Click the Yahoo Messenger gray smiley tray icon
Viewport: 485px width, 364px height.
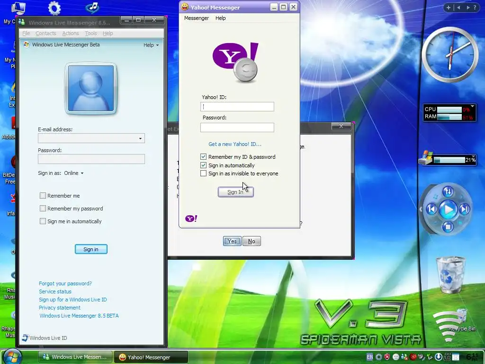[395, 357]
